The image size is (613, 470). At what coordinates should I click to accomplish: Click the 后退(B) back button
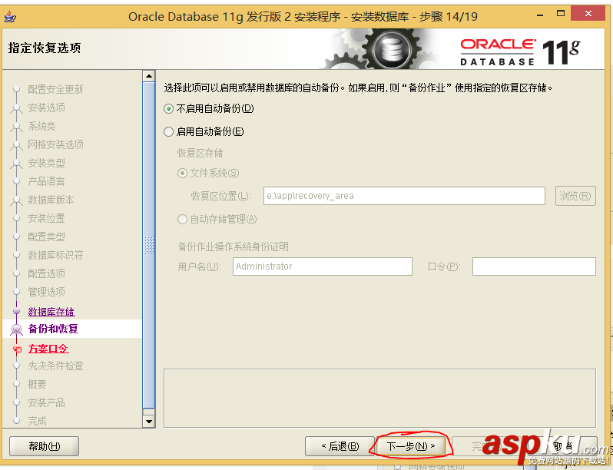click(x=340, y=445)
